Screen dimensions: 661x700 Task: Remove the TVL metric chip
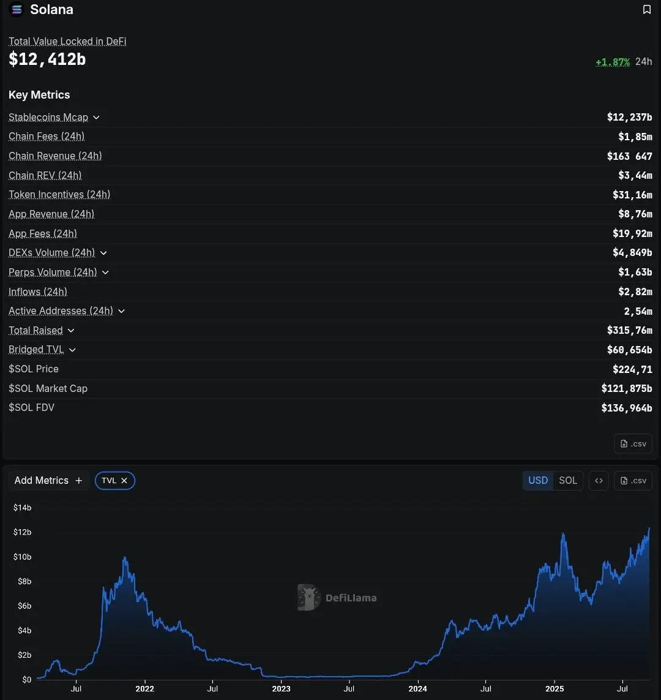click(124, 480)
